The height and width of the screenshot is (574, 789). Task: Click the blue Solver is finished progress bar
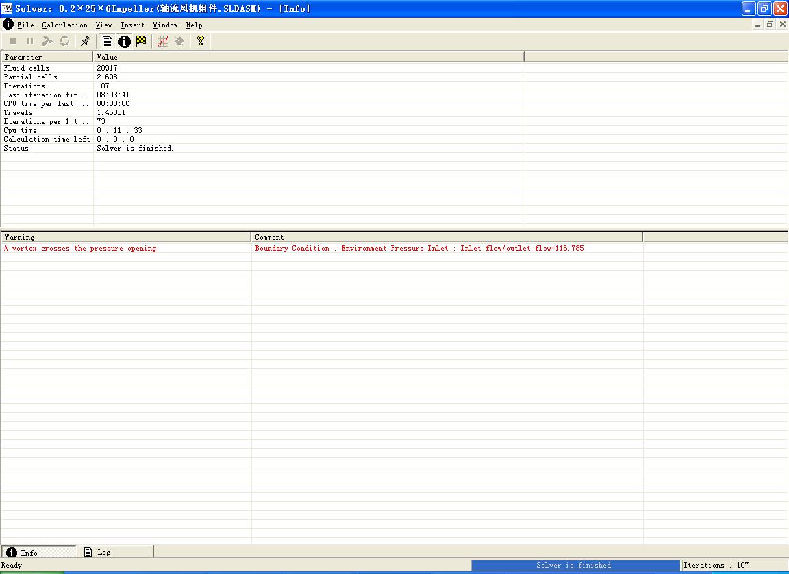pyautogui.click(x=575, y=566)
